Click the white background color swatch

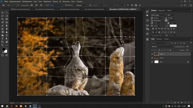6,52
